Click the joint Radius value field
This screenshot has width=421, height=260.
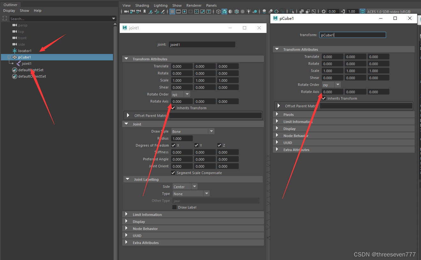[182, 139]
